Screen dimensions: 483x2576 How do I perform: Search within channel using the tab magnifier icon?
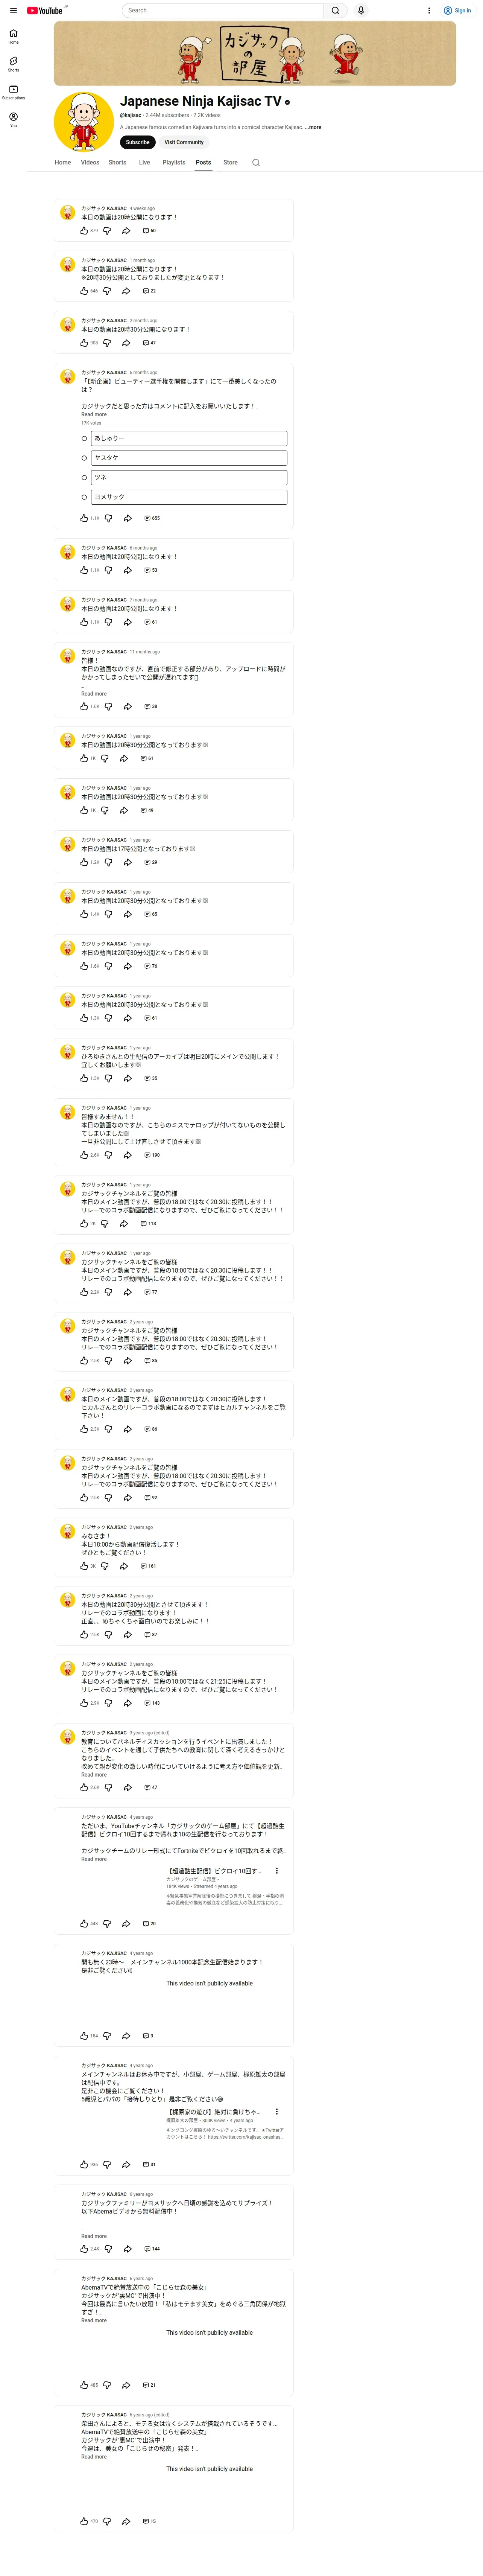point(256,162)
